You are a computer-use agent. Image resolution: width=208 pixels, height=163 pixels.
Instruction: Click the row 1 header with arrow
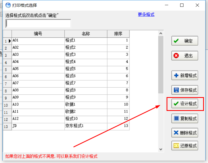7,41
